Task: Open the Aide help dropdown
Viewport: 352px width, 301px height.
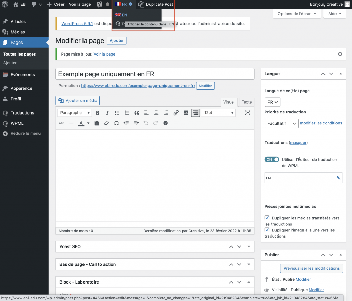Action: 335,14
